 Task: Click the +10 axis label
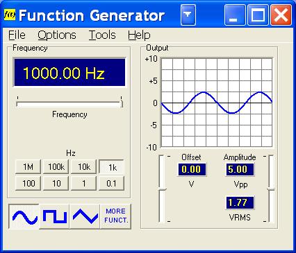151,59
